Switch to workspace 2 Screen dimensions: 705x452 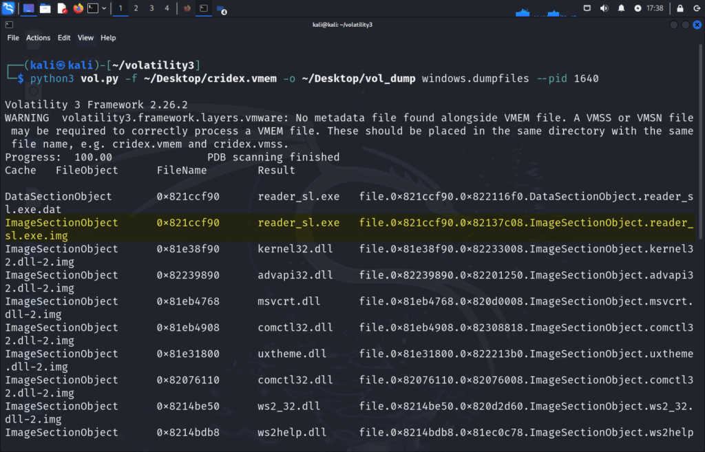(x=136, y=8)
